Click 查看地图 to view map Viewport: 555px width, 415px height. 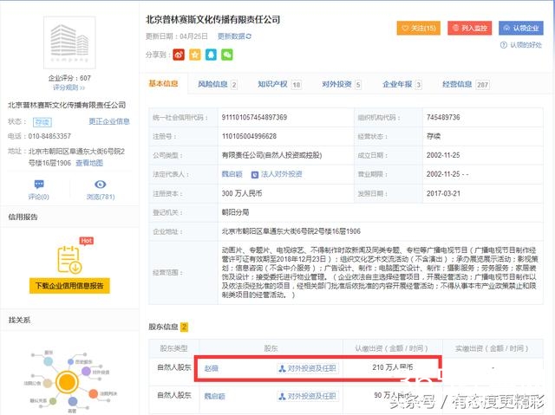pos(89,163)
